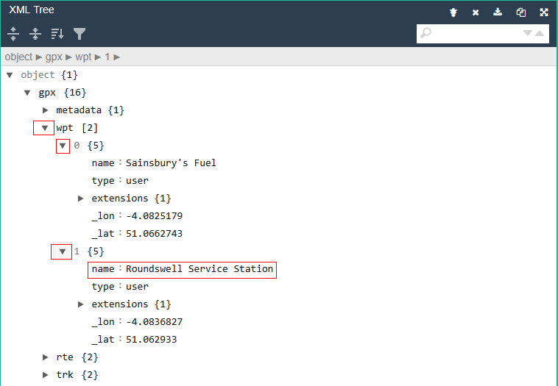
Task: Click the filter funnel icon
Action: tap(80, 34)
